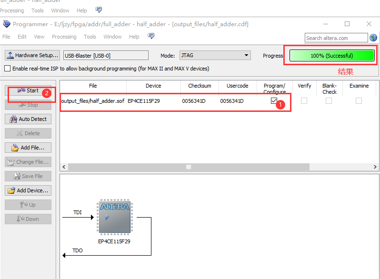The width and height of the screenshot is (380, 279).
Task: Open the Programmer Edit menu
Action: [x=22, y=37]
